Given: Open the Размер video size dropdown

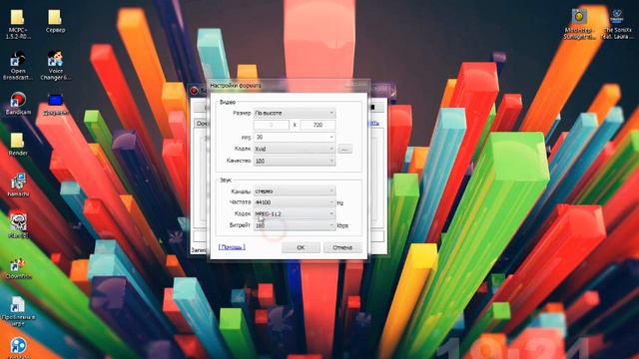Looking at the screenshot, I should (295, 113).
